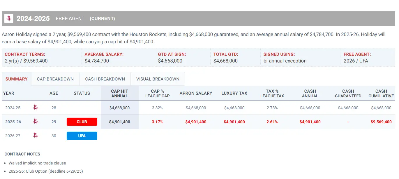Click the Rockets logo in the 2025-26 row
The image size is (399, 179).
tap(35, 122)
